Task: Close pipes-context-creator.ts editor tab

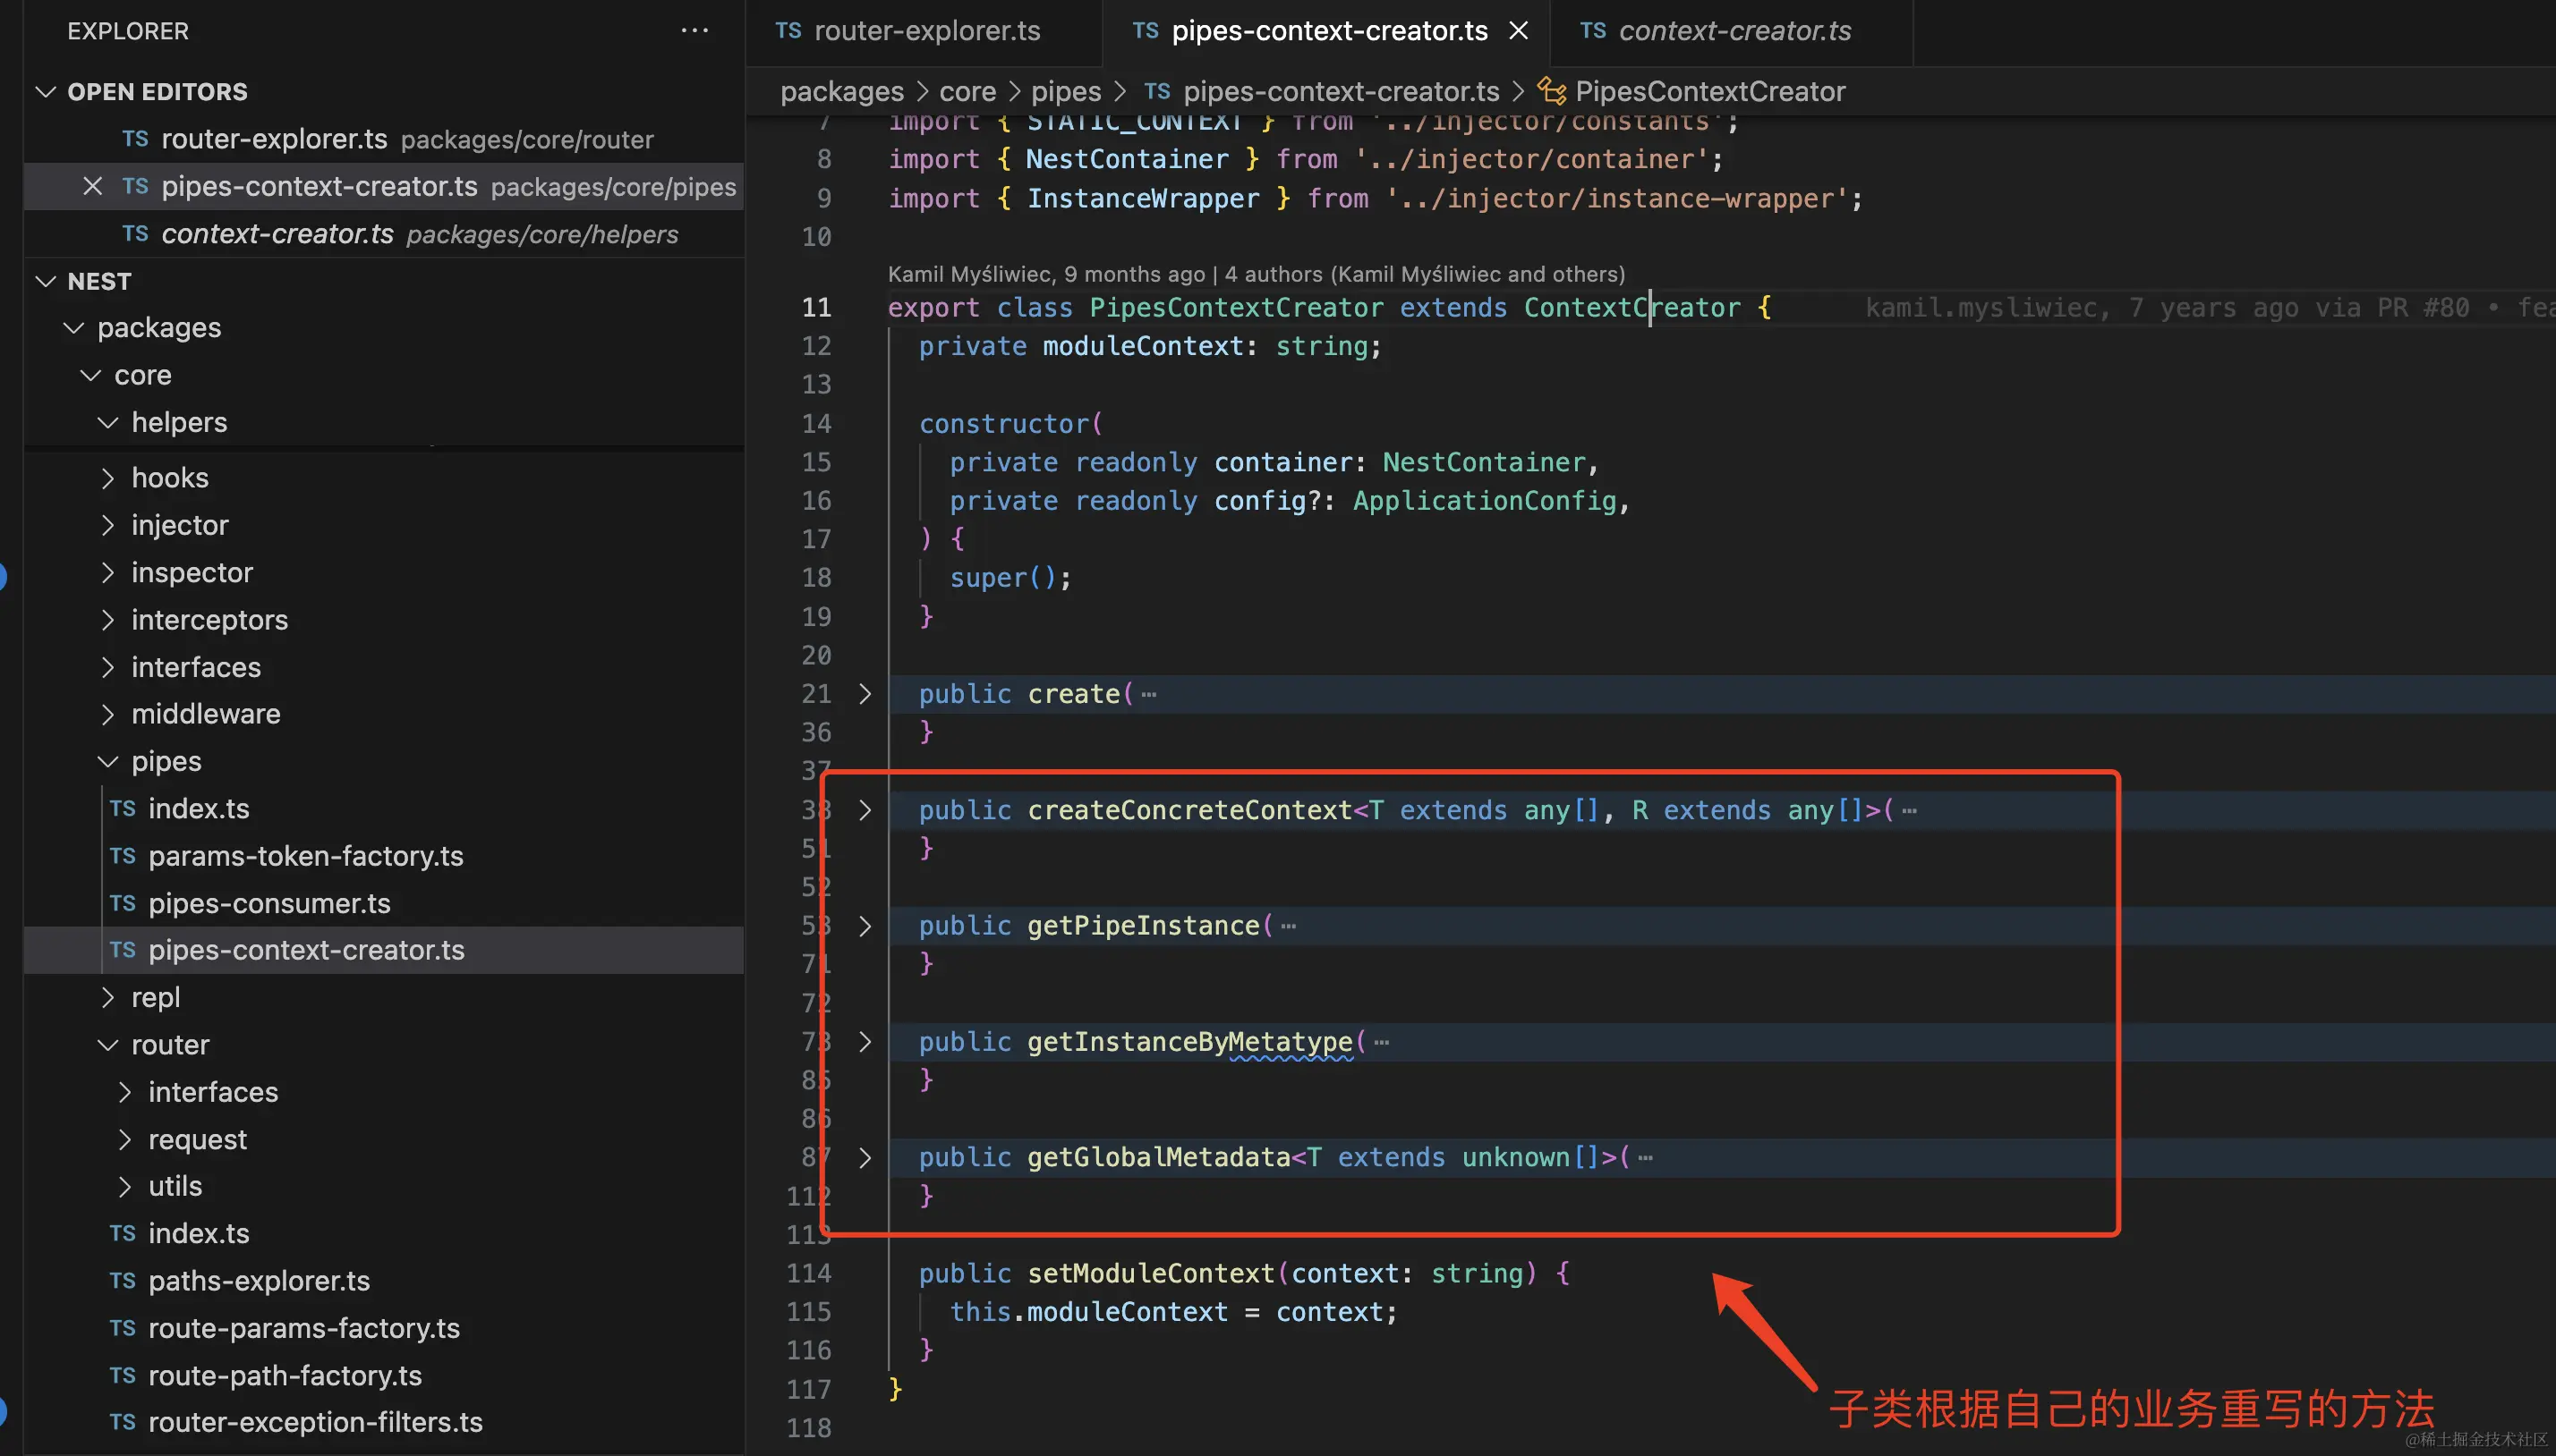Action: click(1518, 31)
